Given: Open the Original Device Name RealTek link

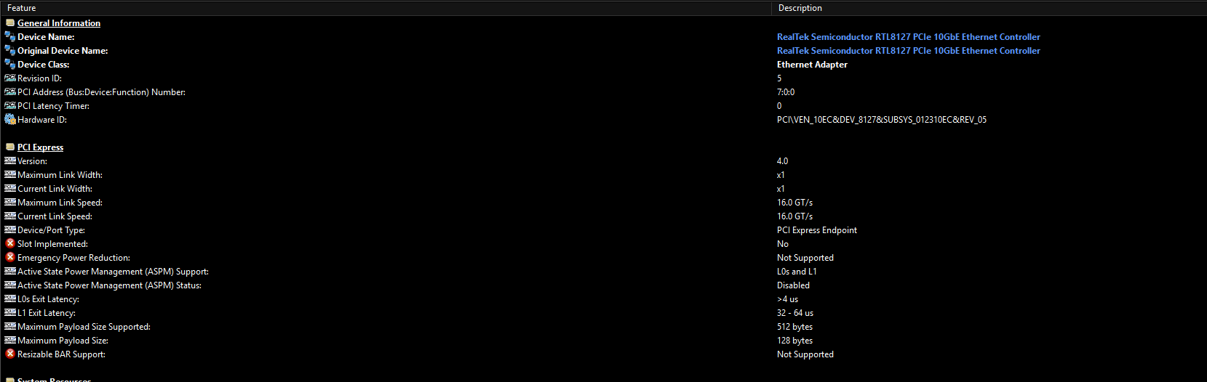Looking at the screenshot, I should coord(909,51).
